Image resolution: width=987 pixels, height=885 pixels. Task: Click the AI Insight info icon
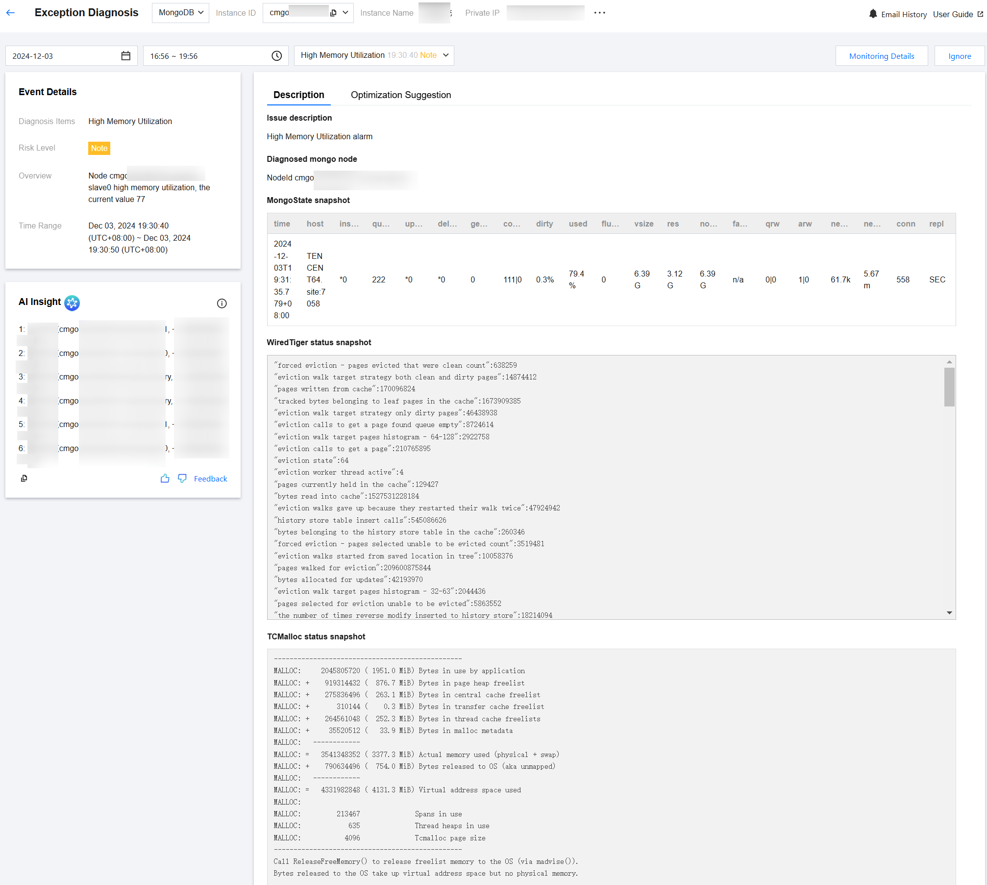point(222,303)
